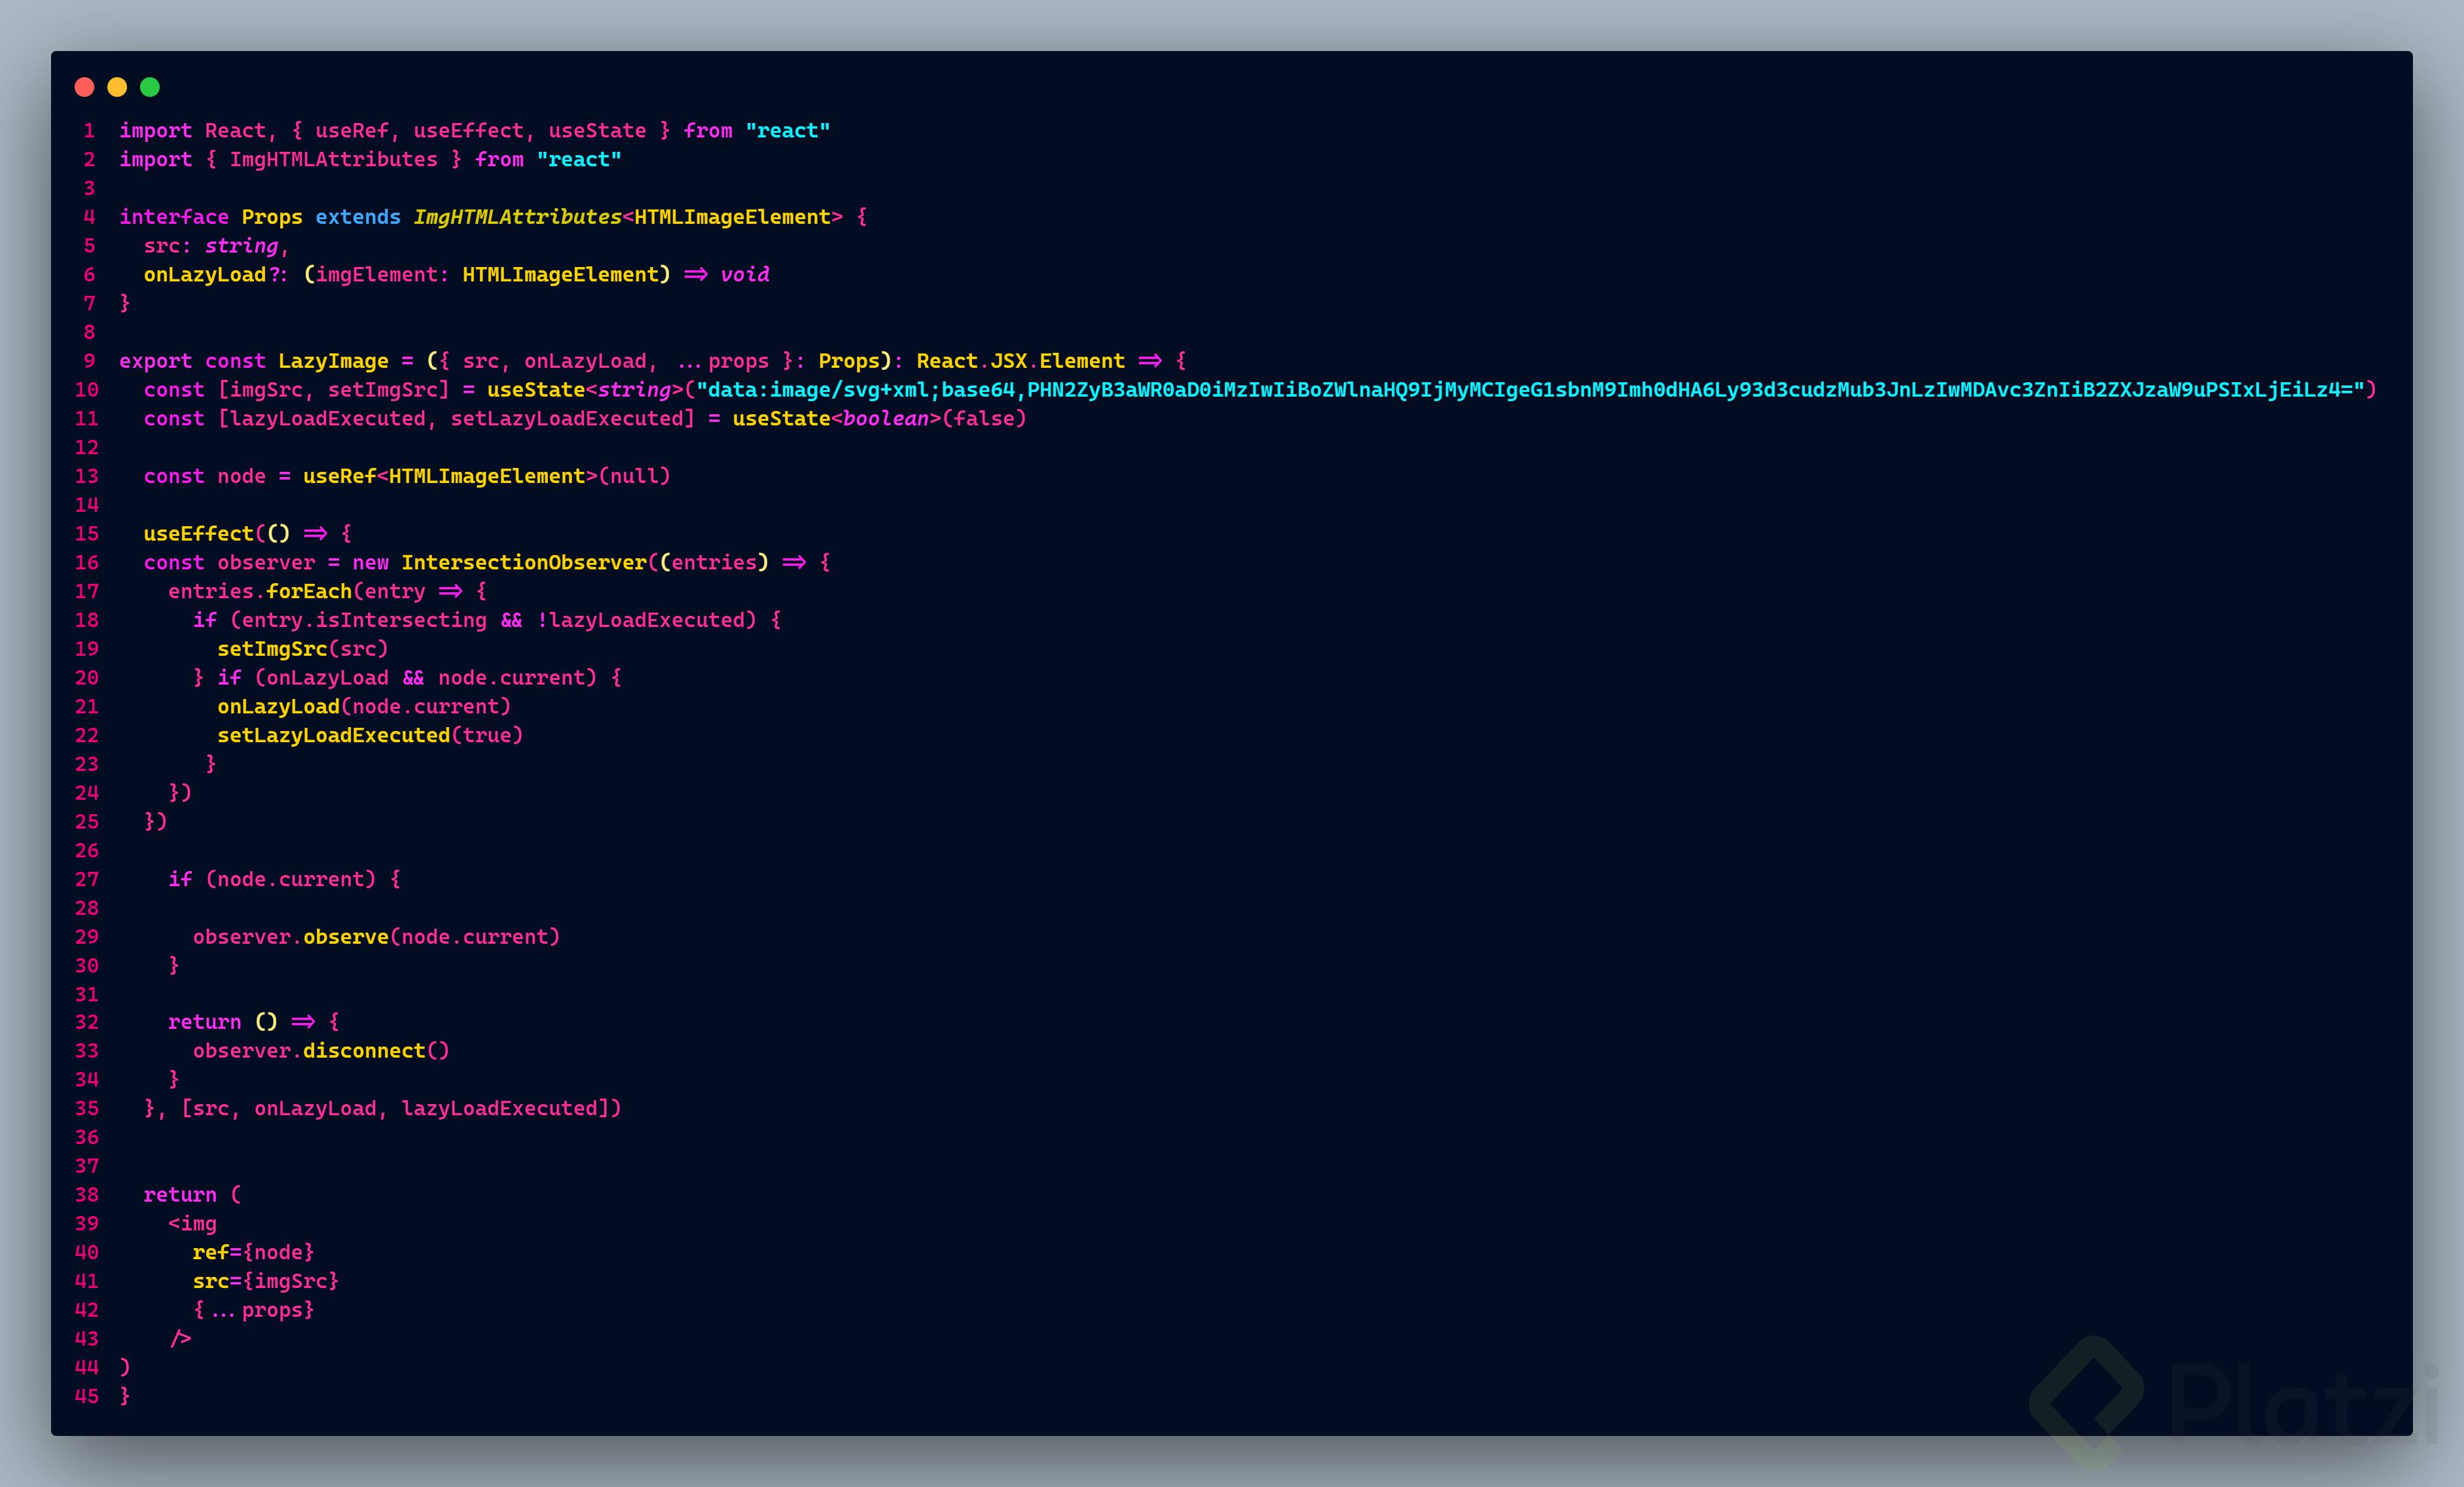Click the interface keyword on line 4
This screenshot has width=2464, height=1487.
(174, 217)
